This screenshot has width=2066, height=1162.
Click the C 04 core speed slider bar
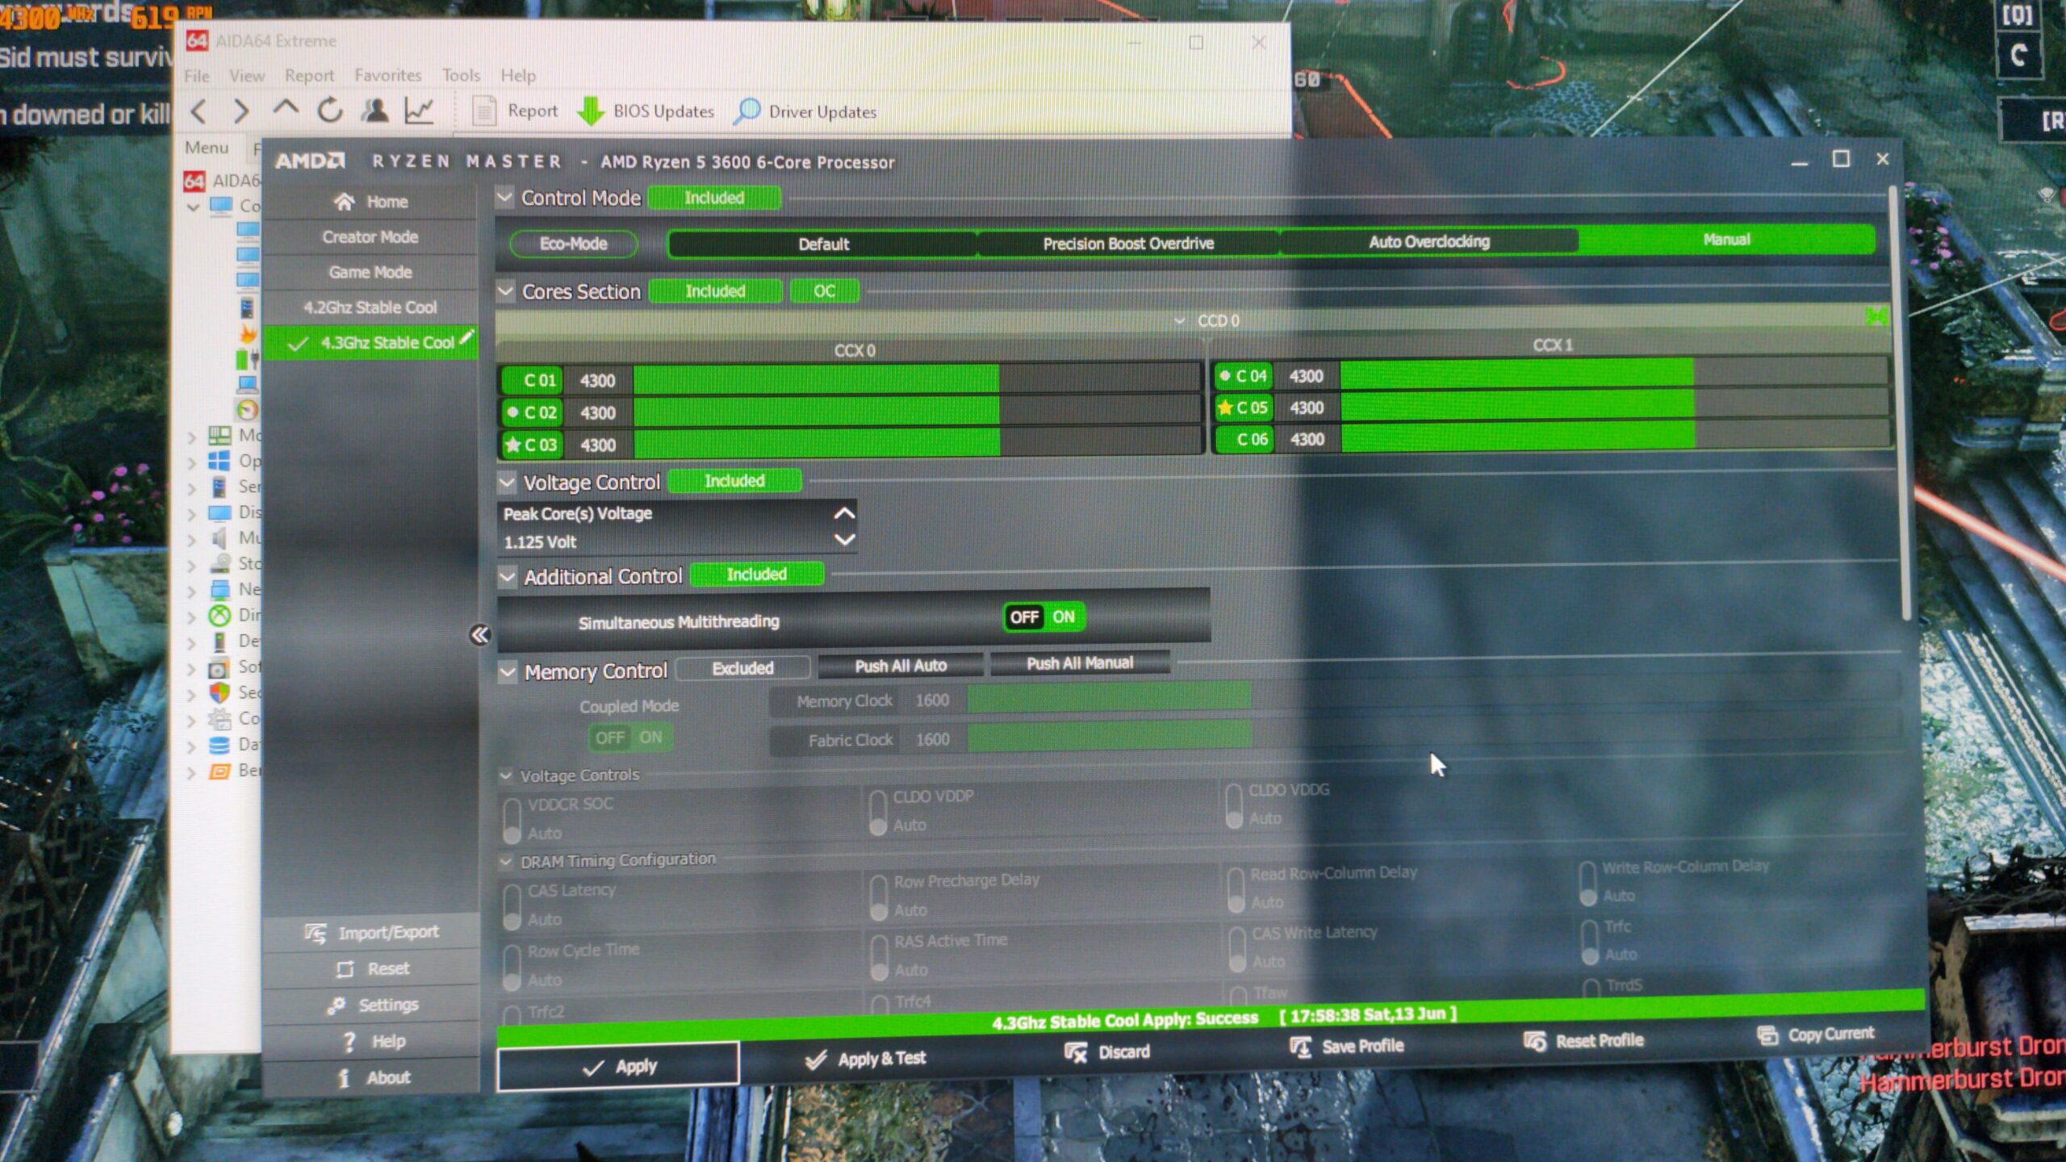coord(1613,374)
